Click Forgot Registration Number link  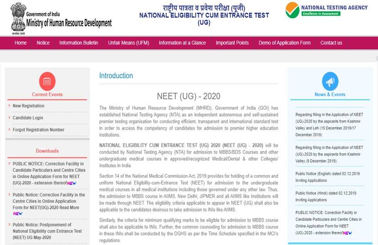38,130
